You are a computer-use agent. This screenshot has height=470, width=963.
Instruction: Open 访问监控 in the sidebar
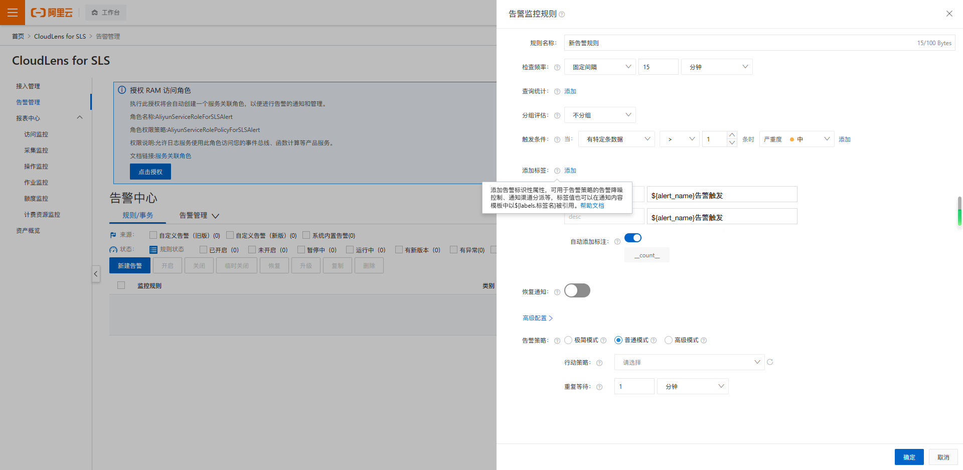click(x=36, y=134)
